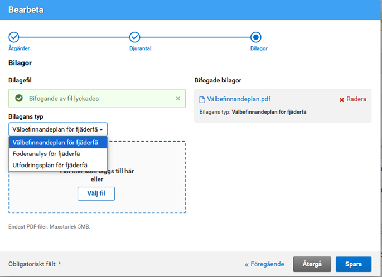Dismiss the 'Bifogande av fil lyckades' message
The width and height of the screenshot is (382, 277).
[178, 99]
